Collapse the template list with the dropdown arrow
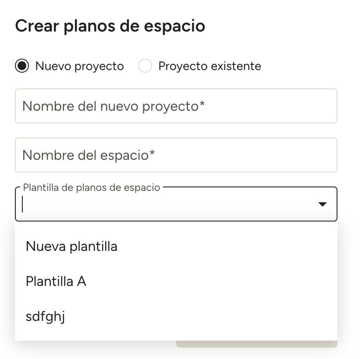 click(322, 204)
